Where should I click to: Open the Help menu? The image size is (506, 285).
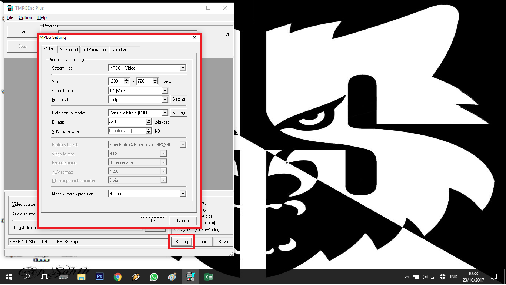click(42, 17)
